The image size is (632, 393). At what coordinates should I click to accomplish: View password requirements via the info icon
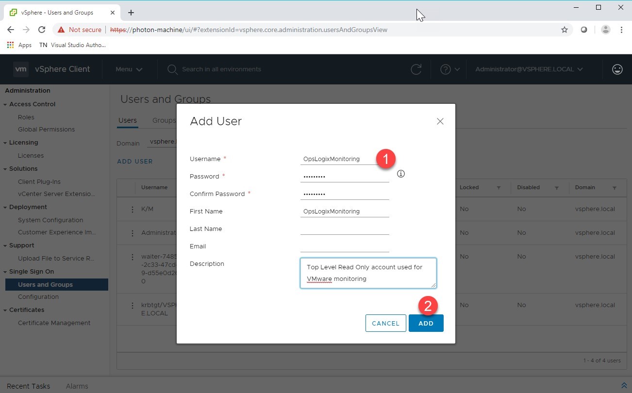[400, 173]
